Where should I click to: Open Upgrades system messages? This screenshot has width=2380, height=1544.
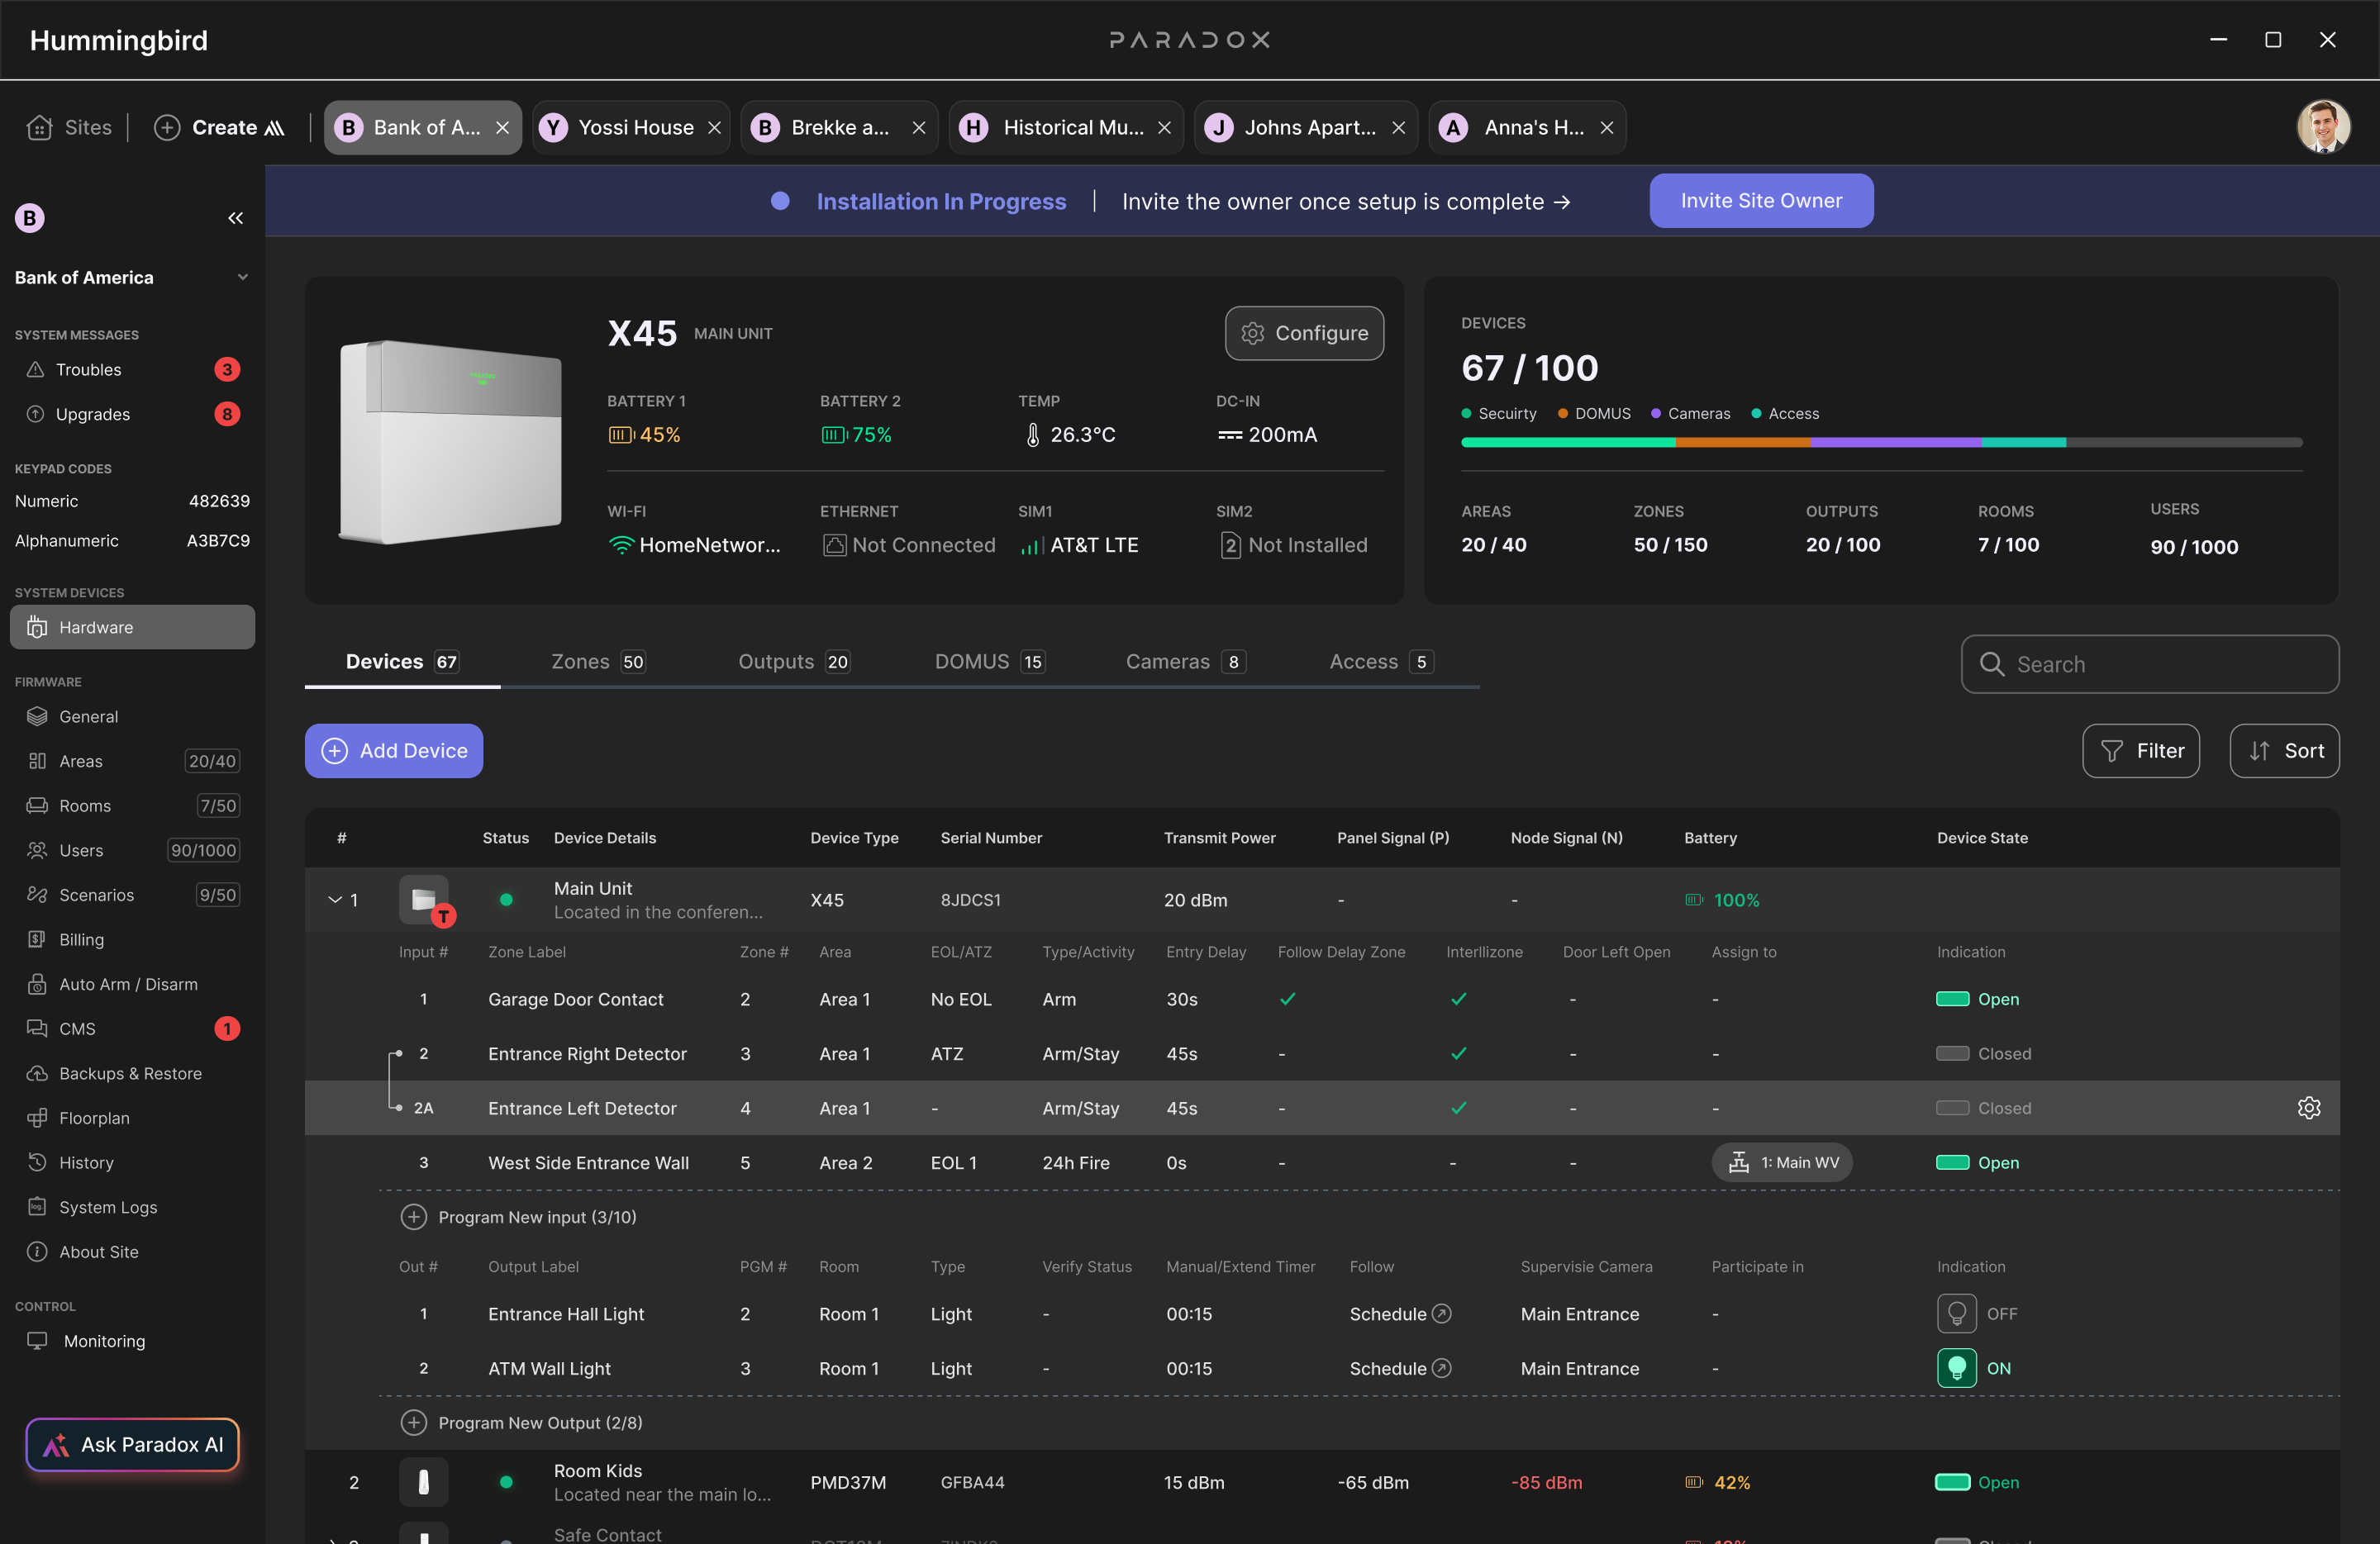pos(132,414)
